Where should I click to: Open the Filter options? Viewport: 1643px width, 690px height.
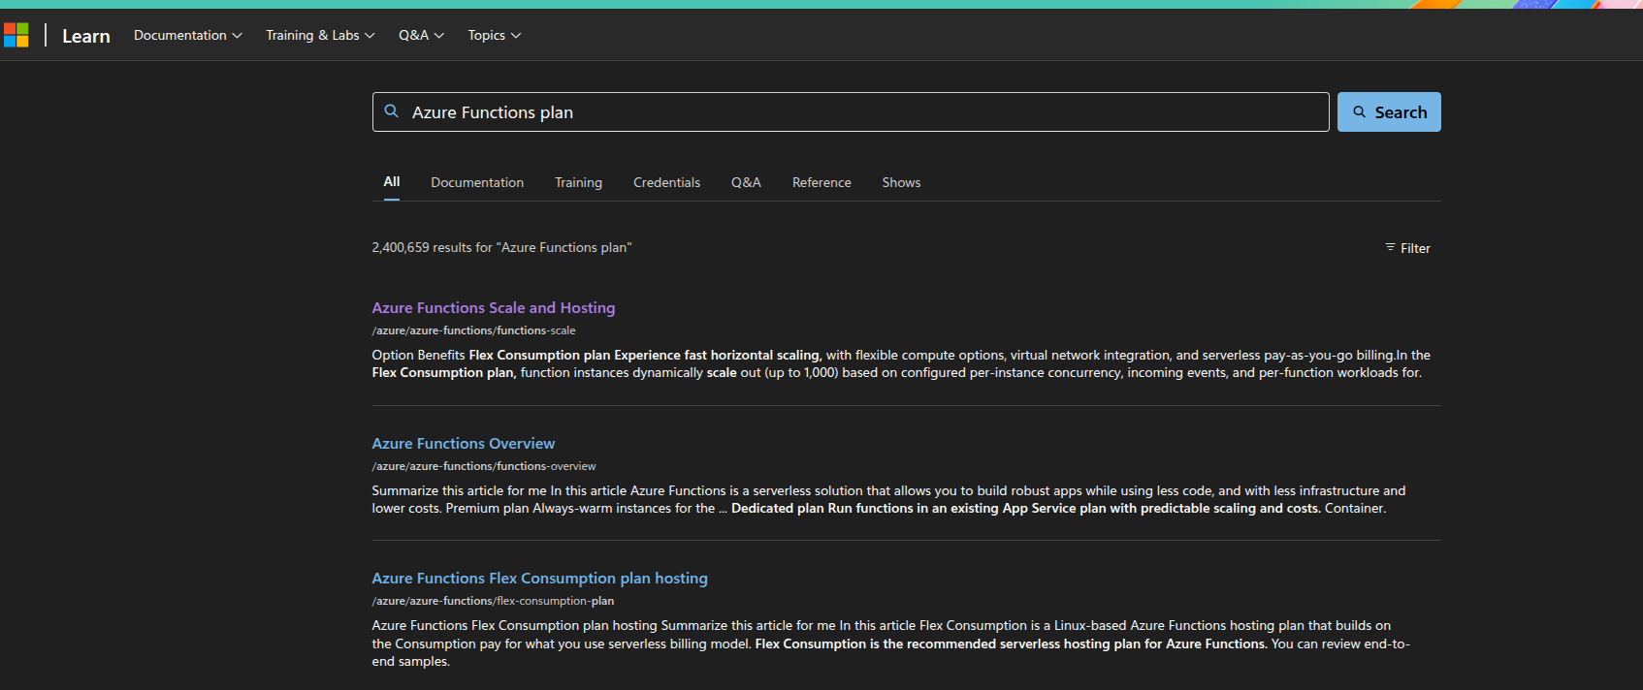coord(1407,248)
